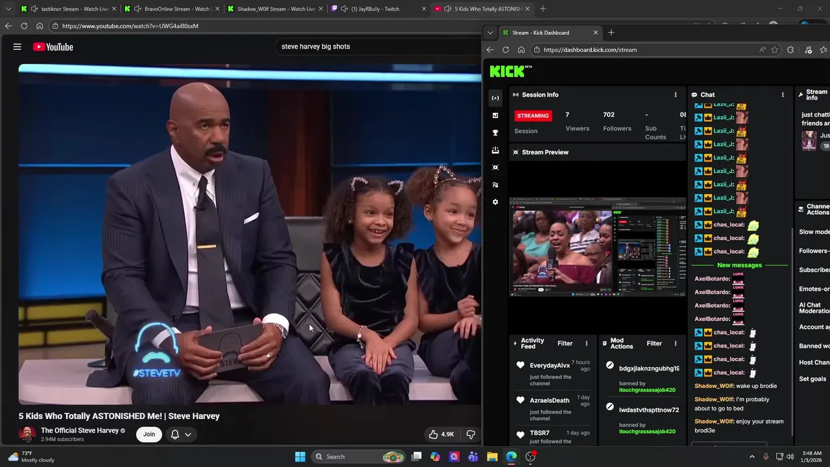
Task: Open tab list dropdown in Kick window
Action: pos(490,32)
